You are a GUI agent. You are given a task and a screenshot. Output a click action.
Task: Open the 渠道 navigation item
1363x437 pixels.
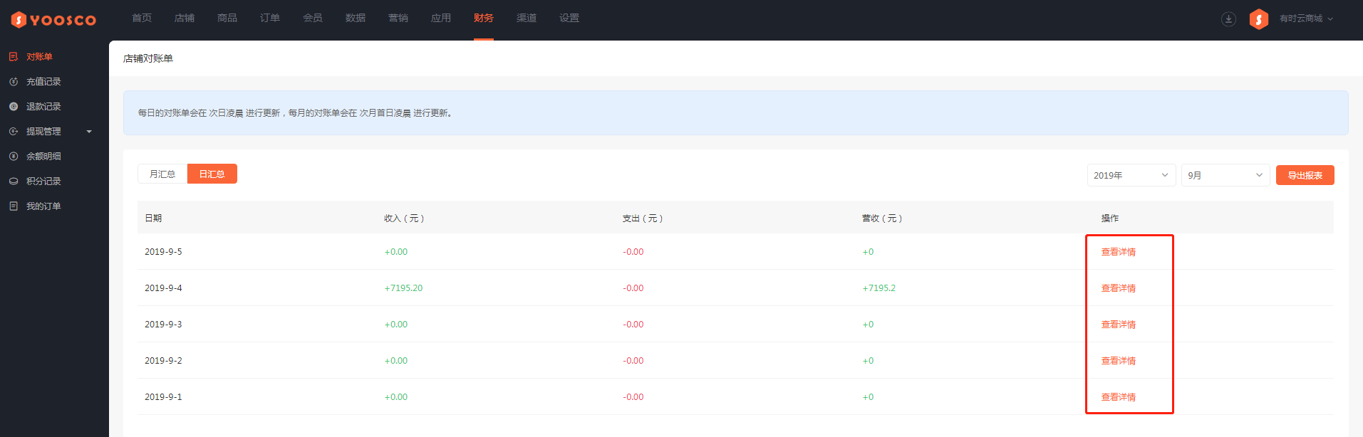[x=527, y=18]
